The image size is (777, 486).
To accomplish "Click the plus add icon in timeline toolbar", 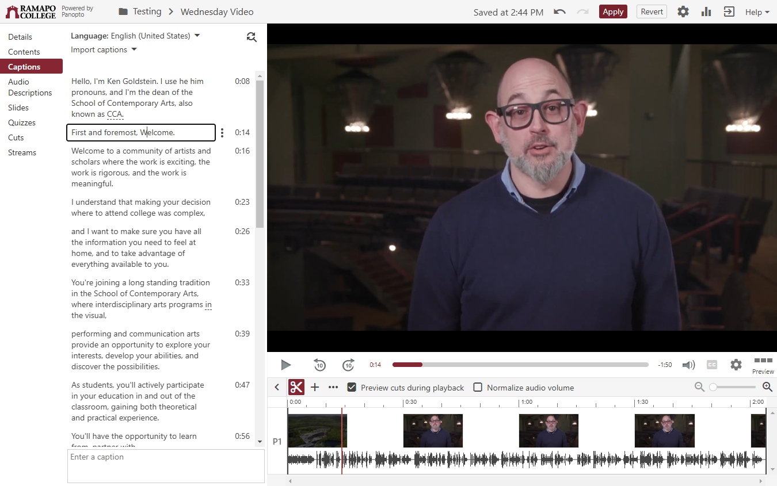I will point(315,387).
